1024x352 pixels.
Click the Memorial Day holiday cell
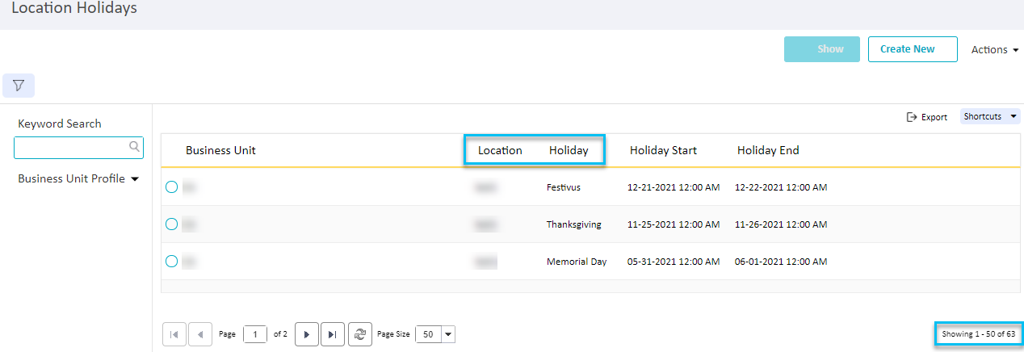(577, 262)
